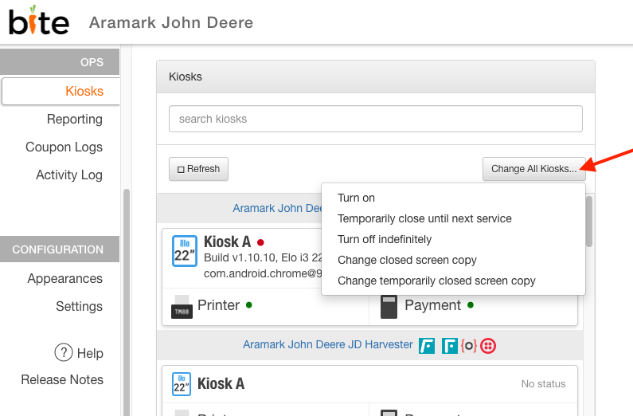Screen dimensions: 633x416
Task: Open the partially hidden Aramark John Deere location link
Action: [x=277, y=208]
